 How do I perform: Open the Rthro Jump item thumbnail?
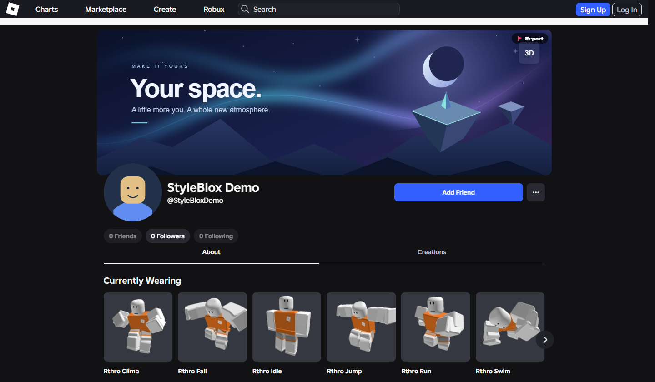pyautogui.click(x=361, y=327)
